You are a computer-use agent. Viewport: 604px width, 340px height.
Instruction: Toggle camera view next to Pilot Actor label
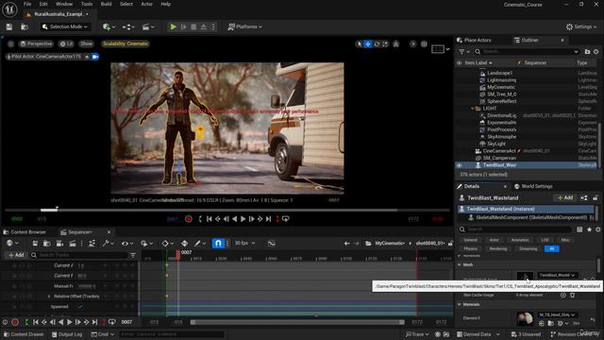click(95, 57)
